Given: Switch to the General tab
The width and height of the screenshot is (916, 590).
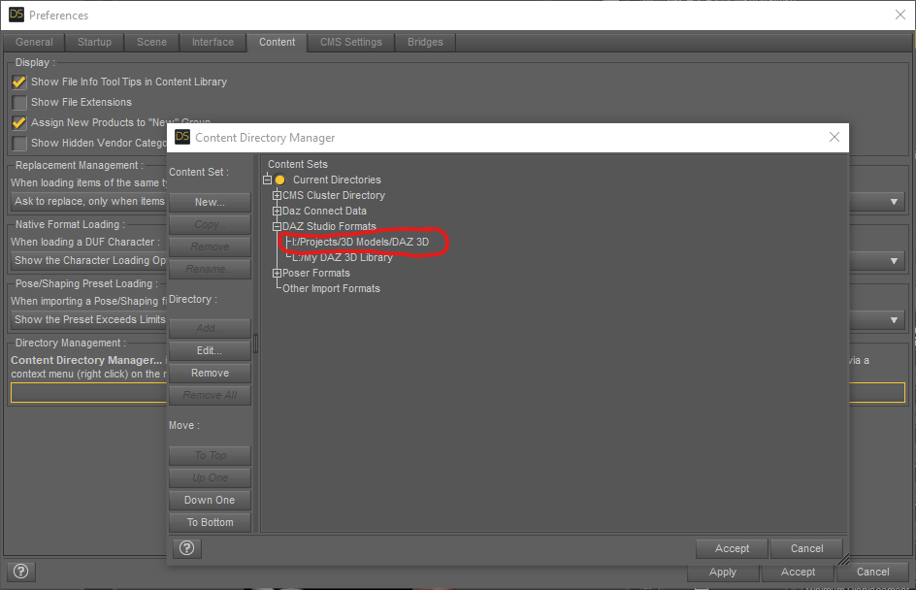Looking at the screenshot, I should pyautogui.click(x=34, y=42).
